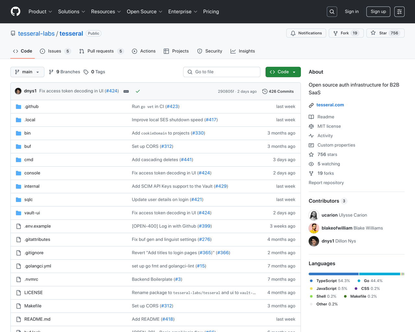Open ucarion's contributor avatar

314,215
